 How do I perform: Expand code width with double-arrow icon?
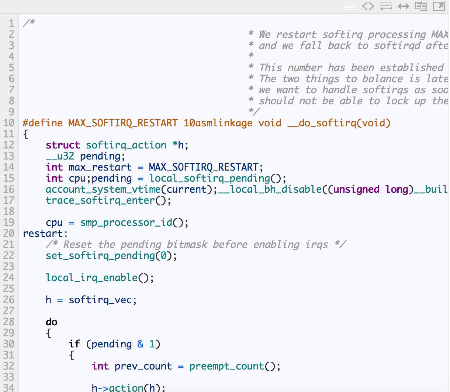click(404, 6)
